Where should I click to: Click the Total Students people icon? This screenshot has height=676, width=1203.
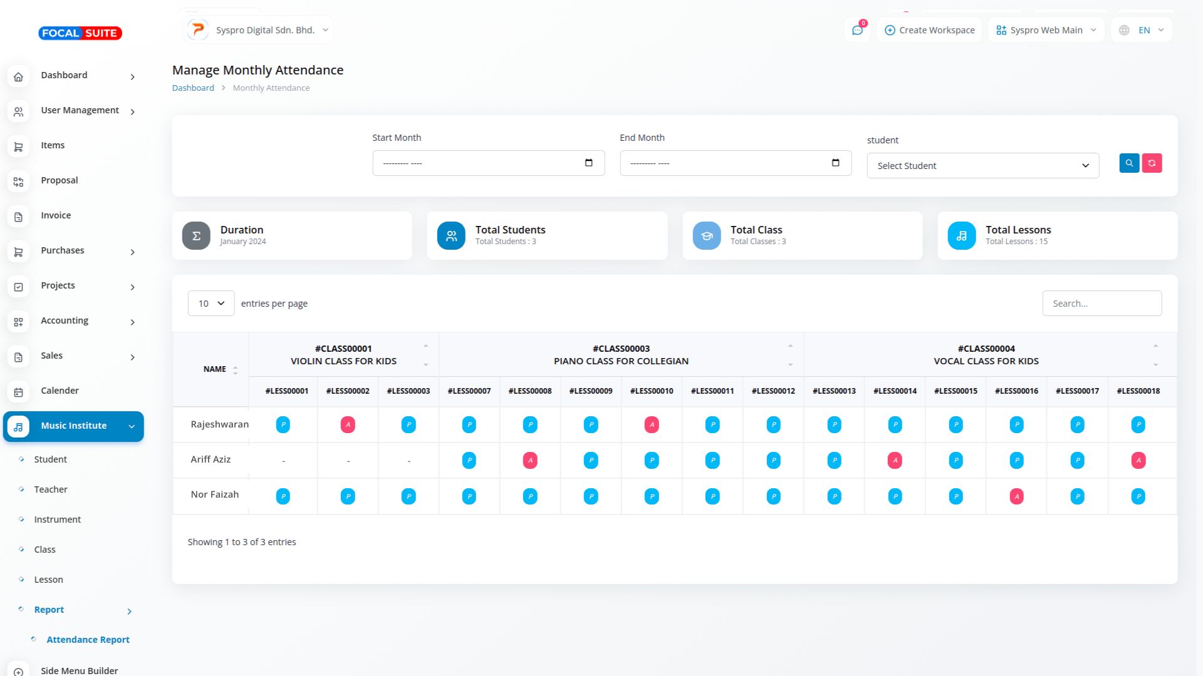pyautogui.click(x=451, y=236)
